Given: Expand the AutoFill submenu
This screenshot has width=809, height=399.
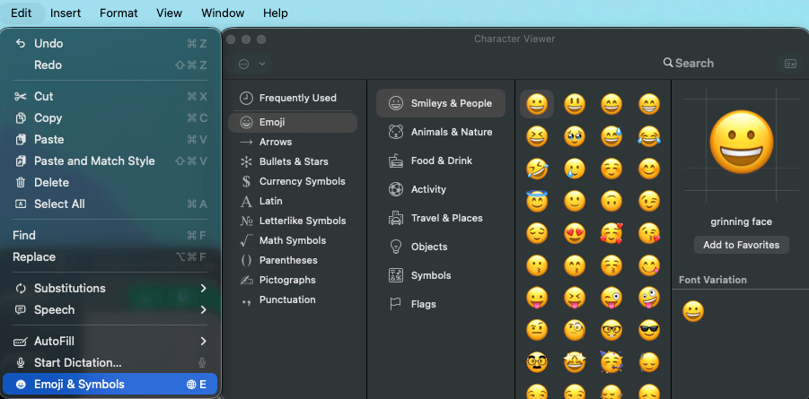Looking at the screenshot, I should click(110, 342).
